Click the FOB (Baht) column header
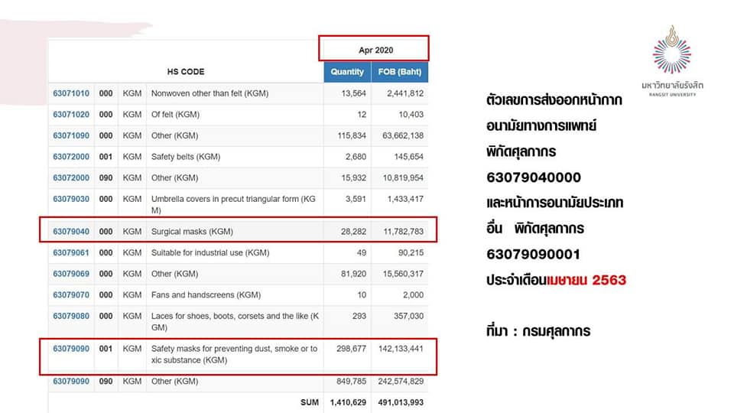734x413 pixels. [x=399, y=72]
